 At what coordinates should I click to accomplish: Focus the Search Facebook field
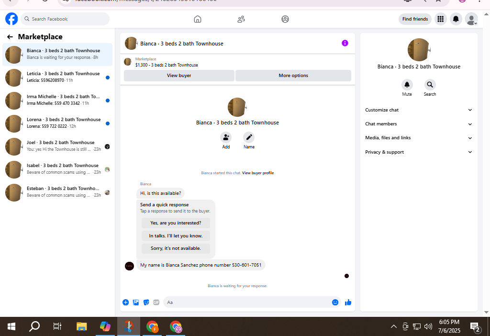(65, 19)
